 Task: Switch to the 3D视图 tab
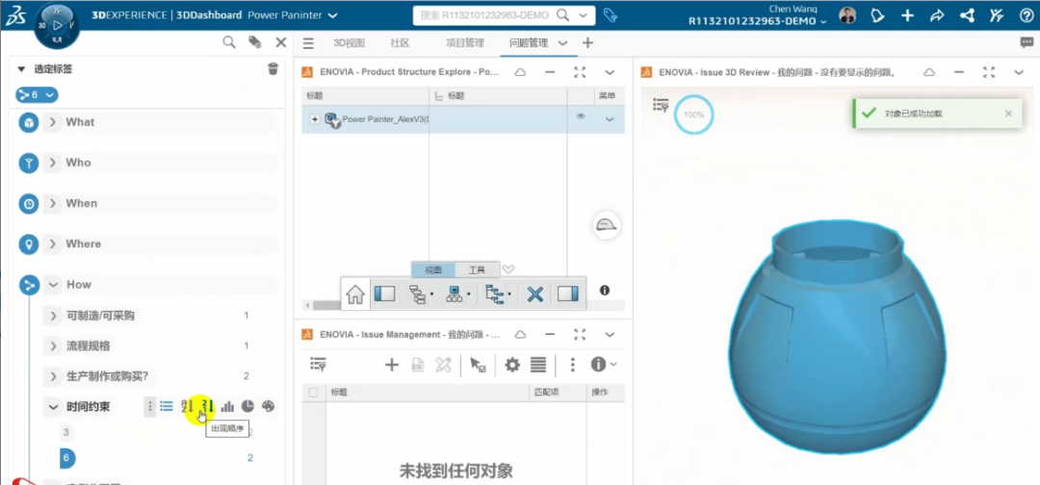point(349,43)
